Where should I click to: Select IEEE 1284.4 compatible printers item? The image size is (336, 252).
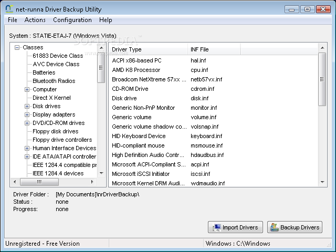(x=65, y=165)
